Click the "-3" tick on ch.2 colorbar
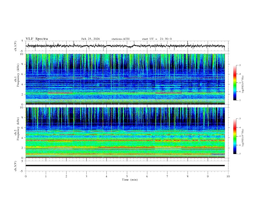This screenshot has width=257, height=198. click(x=239, y=119)
